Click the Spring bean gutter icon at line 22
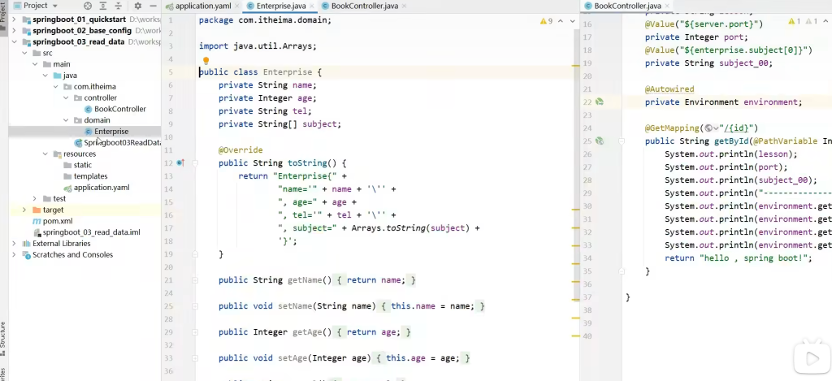This screenshot has height=381, width=832. pyautogui.click(x=599, y=102)
